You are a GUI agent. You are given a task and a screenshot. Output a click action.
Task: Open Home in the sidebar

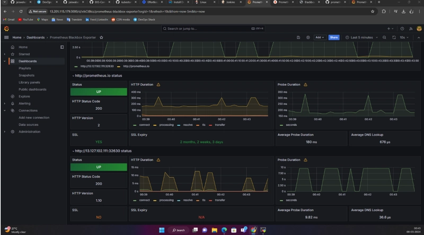coord(23,47)
